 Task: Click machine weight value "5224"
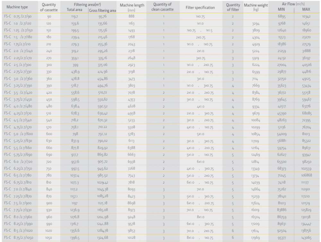(256, 51)
